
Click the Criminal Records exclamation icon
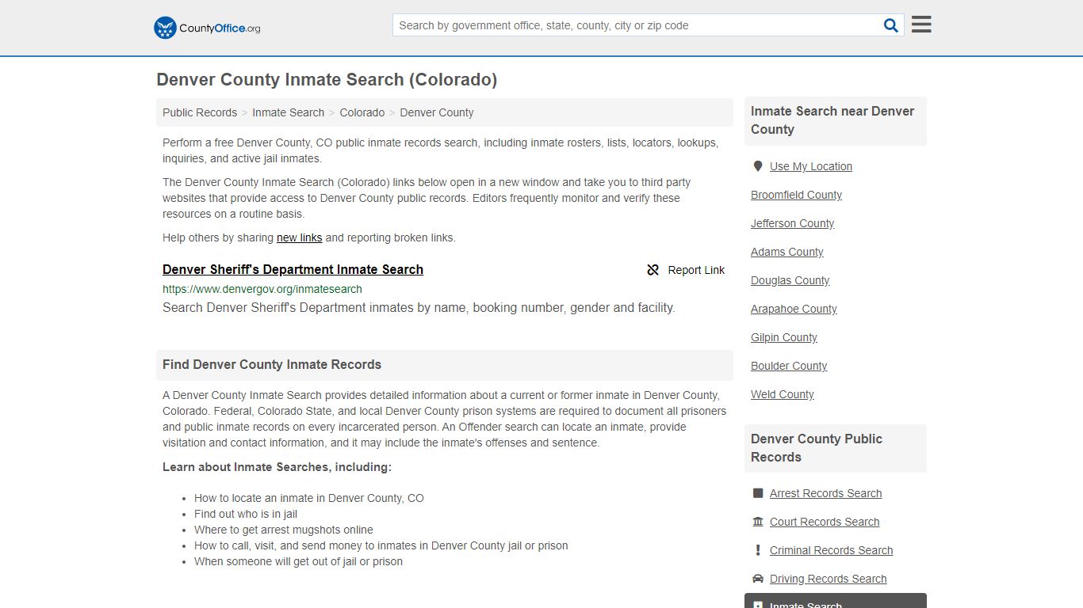(x=758, y=550)
